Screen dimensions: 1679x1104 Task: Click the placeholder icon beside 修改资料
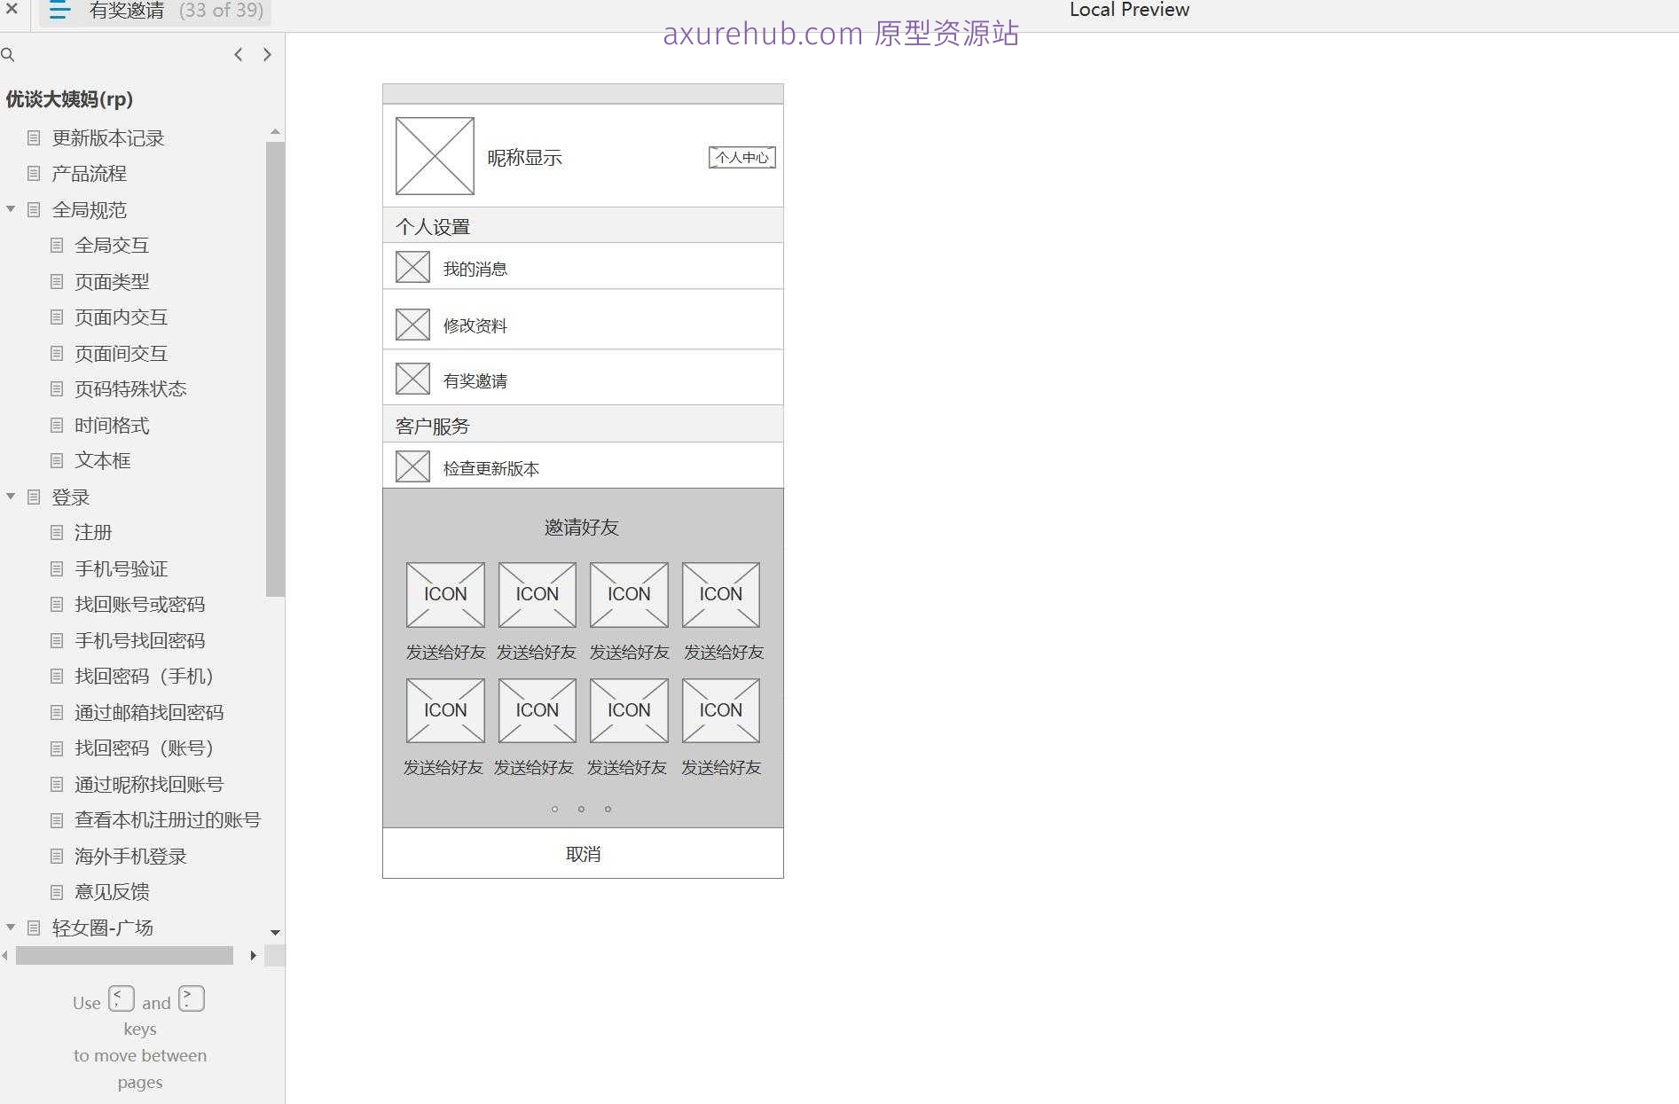[x=412, y=325]
